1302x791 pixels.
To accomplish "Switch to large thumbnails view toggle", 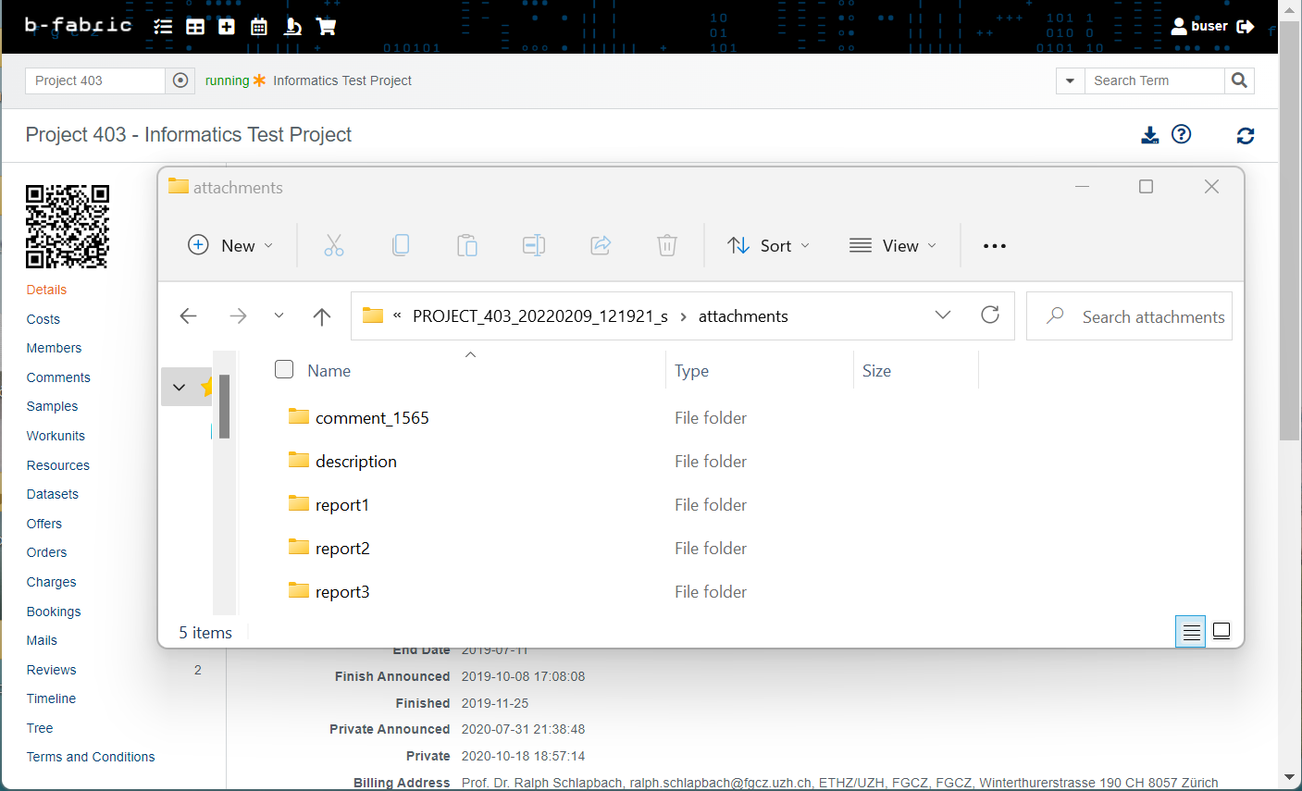I will pos(1221,632).
